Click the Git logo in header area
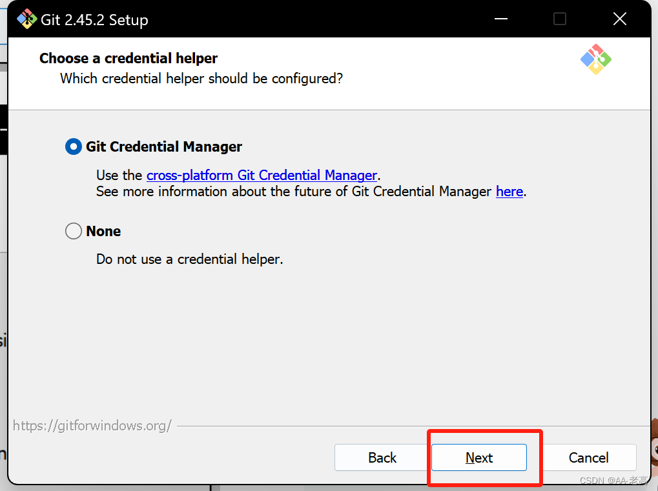Viewport: 658px width, 491px height. pos(596,59)
